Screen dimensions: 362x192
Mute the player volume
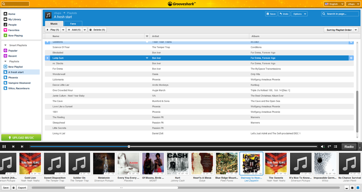[x=323, y=146]
